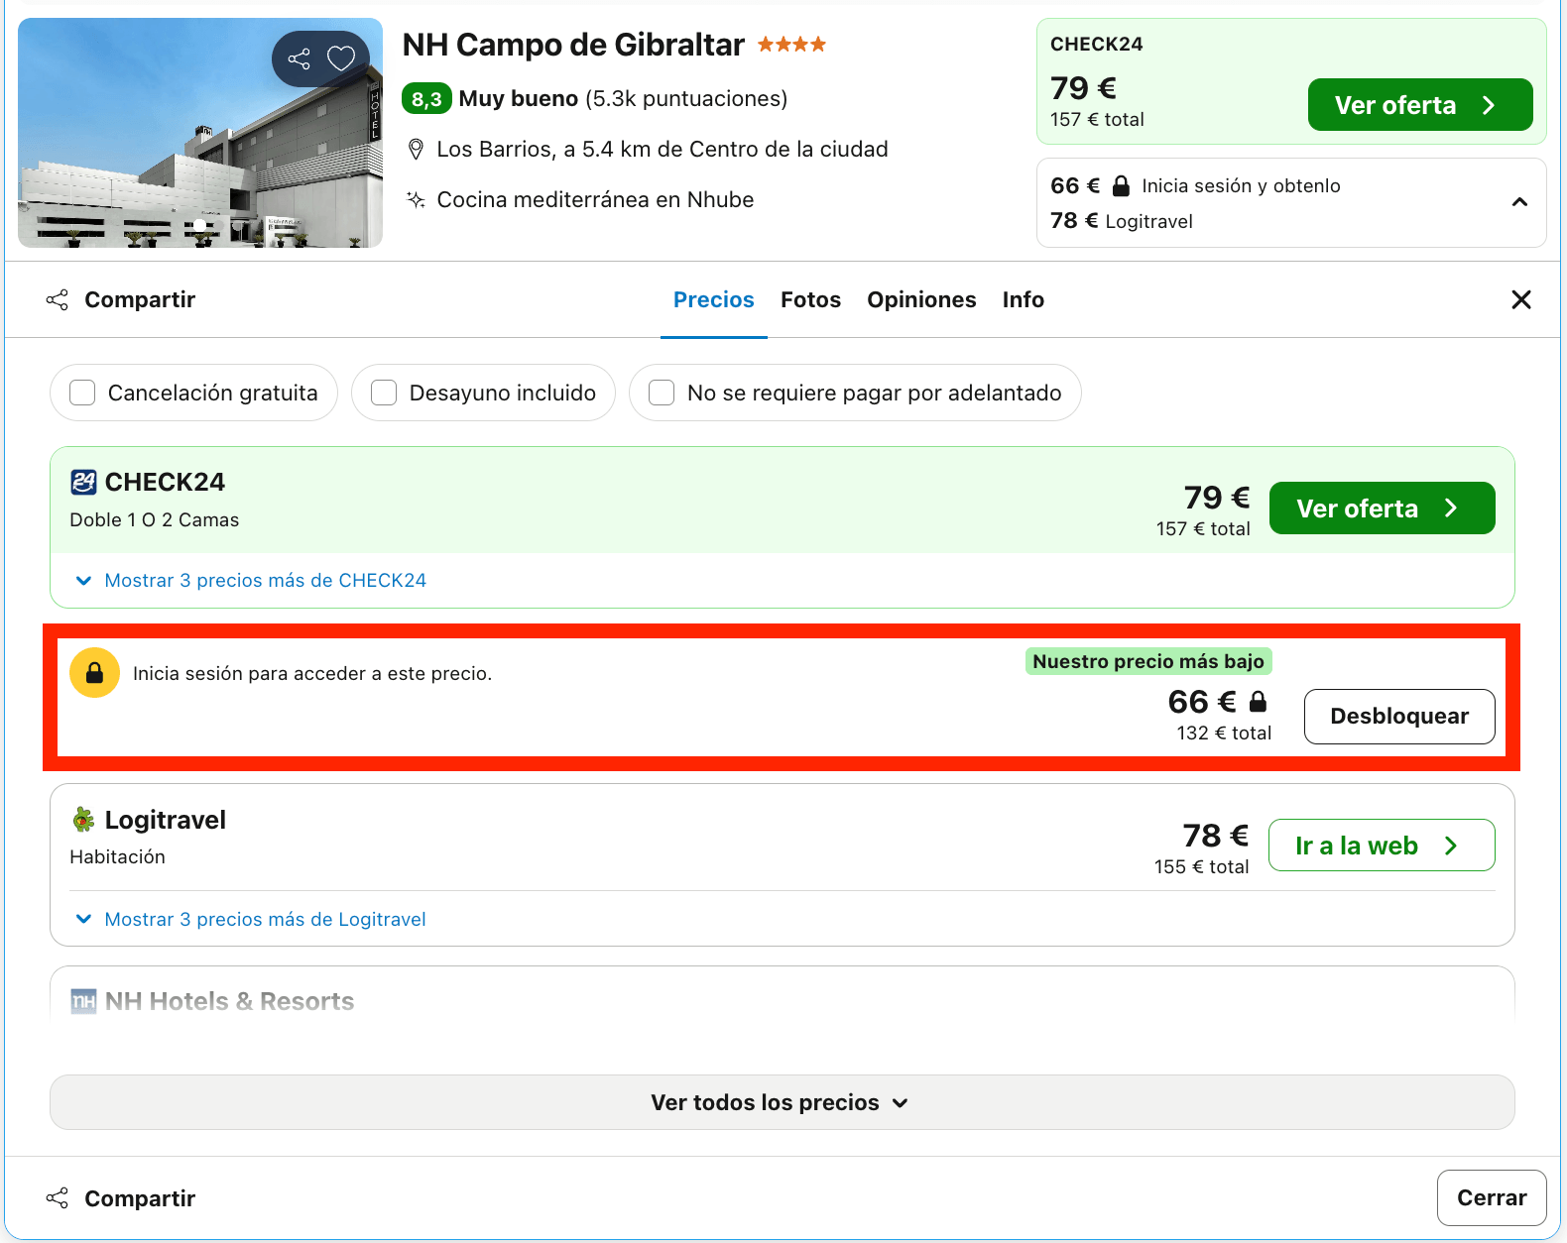Click the share icon in the bottom Compartir row

[x=58, y=1198]
